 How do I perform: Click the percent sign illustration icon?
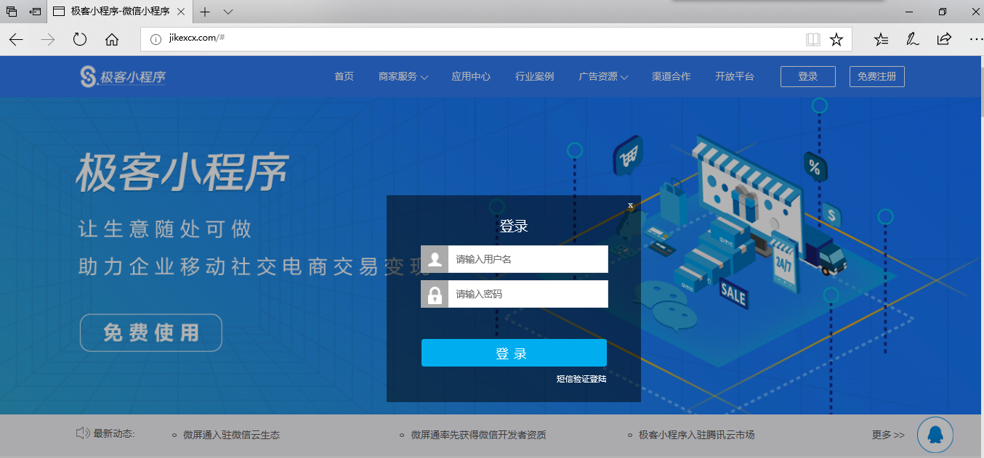815,168
